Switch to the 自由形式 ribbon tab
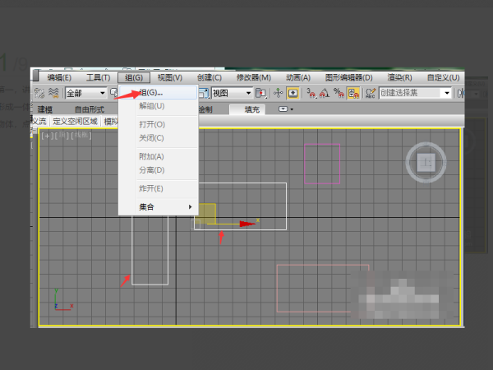 click(90, 109)
